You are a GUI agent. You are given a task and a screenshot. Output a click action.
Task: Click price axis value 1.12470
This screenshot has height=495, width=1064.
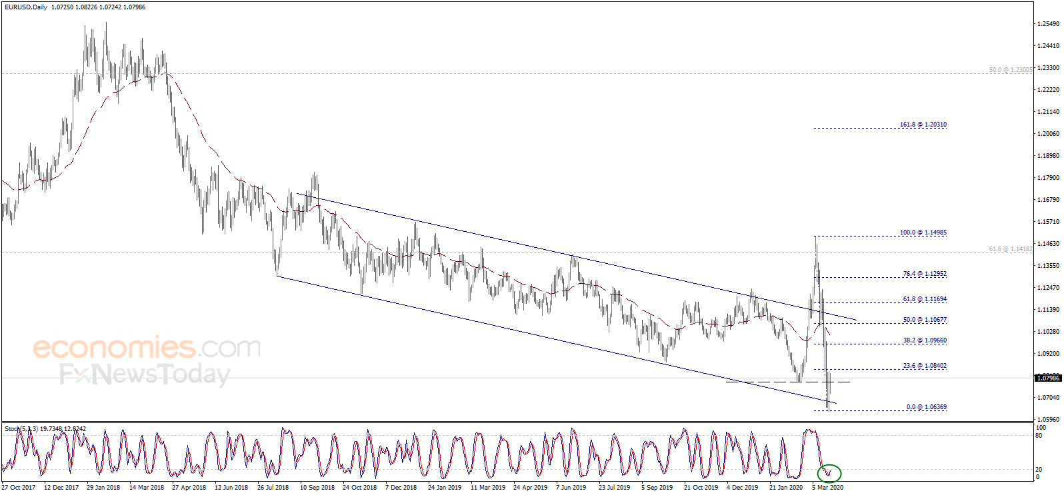tap(1049, 288)
